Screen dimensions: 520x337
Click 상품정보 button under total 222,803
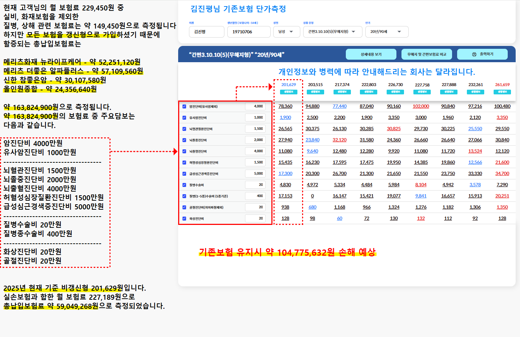[x=369, y=92]
